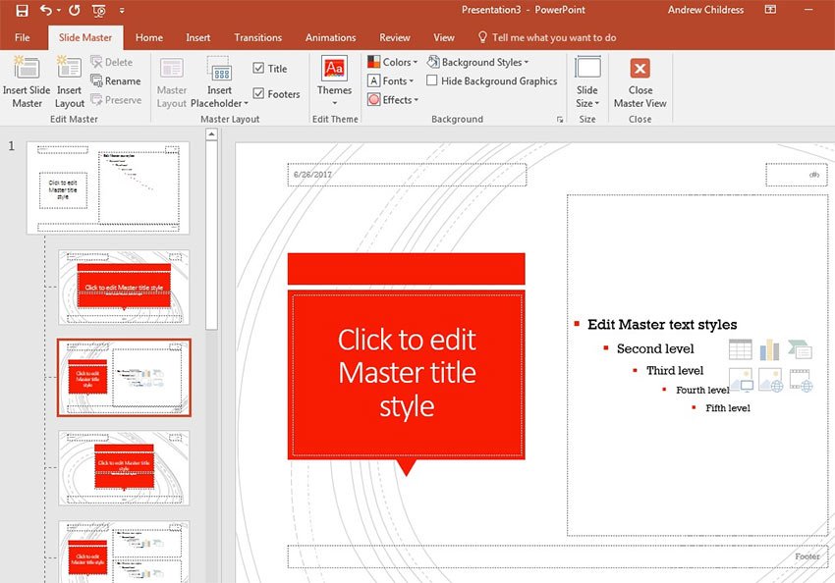Open the Transitions tab
The height and width of the screenshot is (583, 835).
pos(257,37)
